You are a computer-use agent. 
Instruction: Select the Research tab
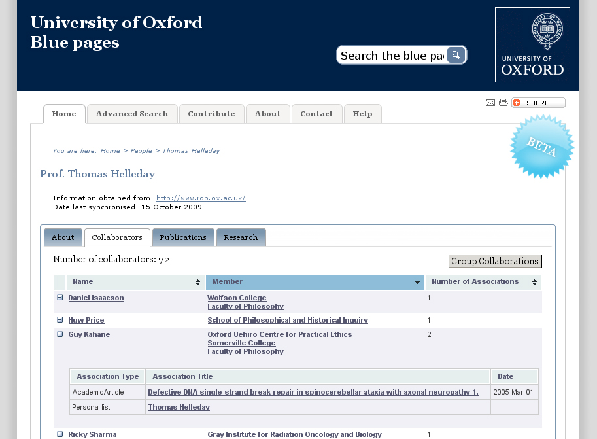(x=241, y=237)
